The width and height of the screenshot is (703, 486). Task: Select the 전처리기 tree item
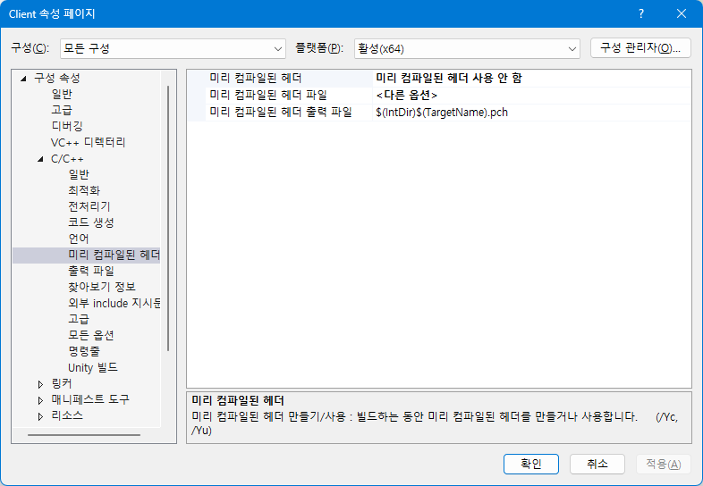point(89,206)
